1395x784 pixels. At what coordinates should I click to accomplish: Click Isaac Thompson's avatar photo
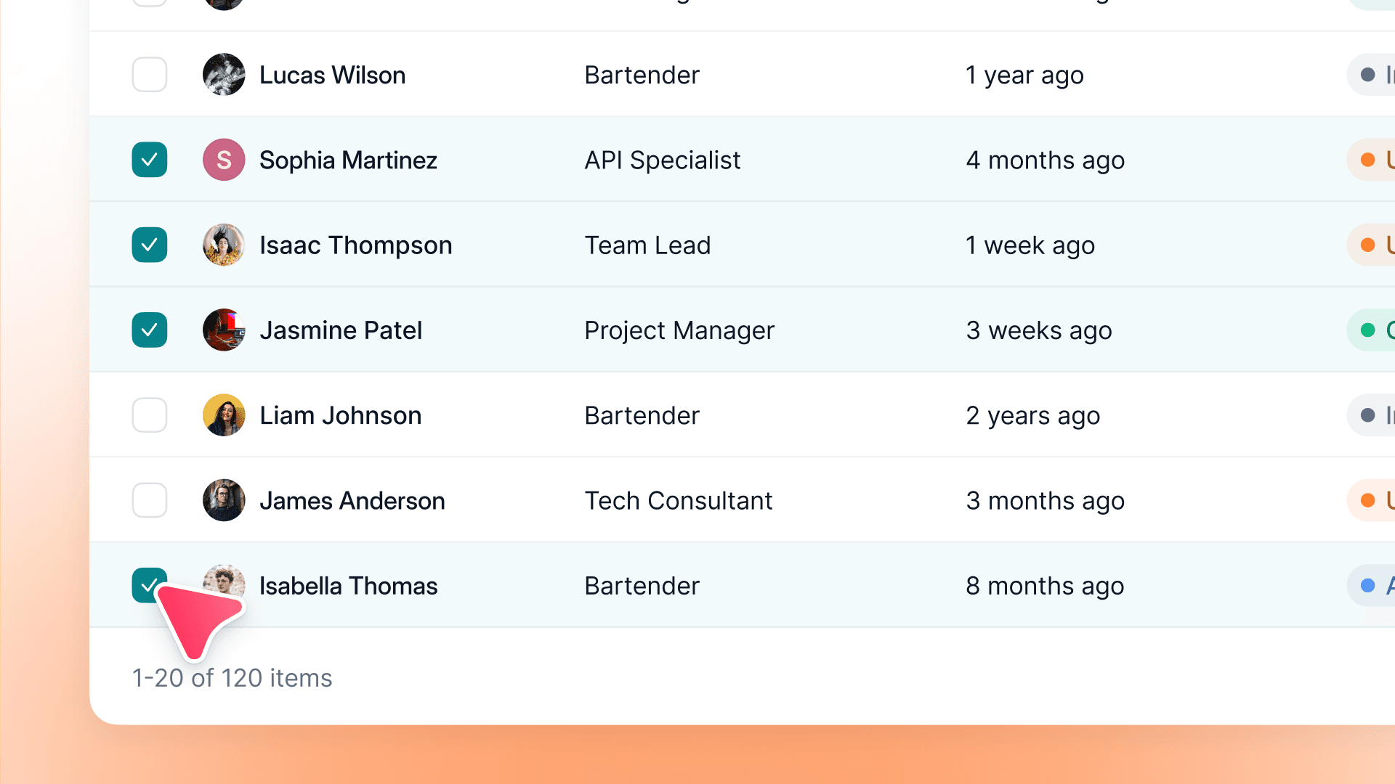(x=224, y=245)
